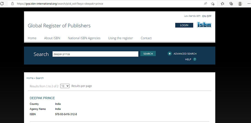The width and height of the screenshot is (251, 123).
Task: Focus the search box containing deepak prince
Action: click(x=95, y=54)
